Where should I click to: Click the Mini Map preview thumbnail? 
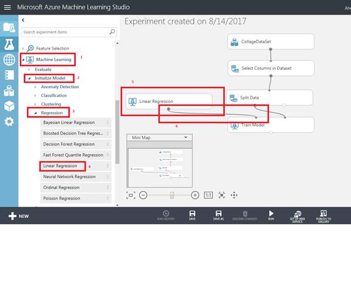tap(159, 168)
